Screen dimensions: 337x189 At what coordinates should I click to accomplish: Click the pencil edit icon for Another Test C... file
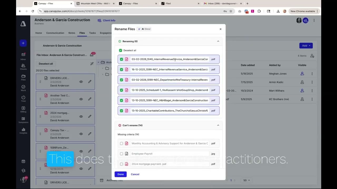click(90, 99)
